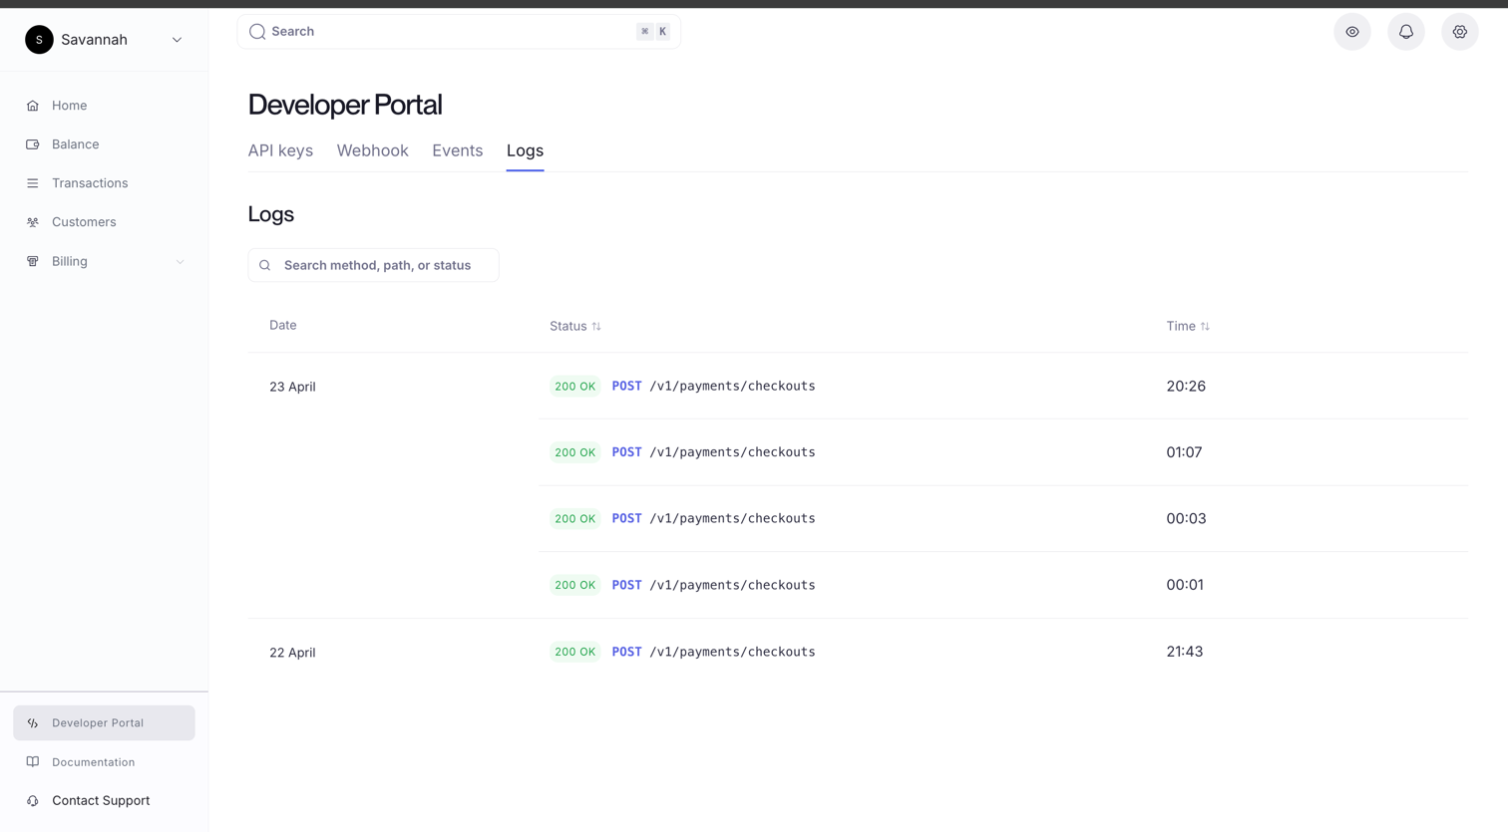Viewport: 1508px width, 832px height.
Task: Click the 01:07 time value
Action: (x=1184, y=452)
